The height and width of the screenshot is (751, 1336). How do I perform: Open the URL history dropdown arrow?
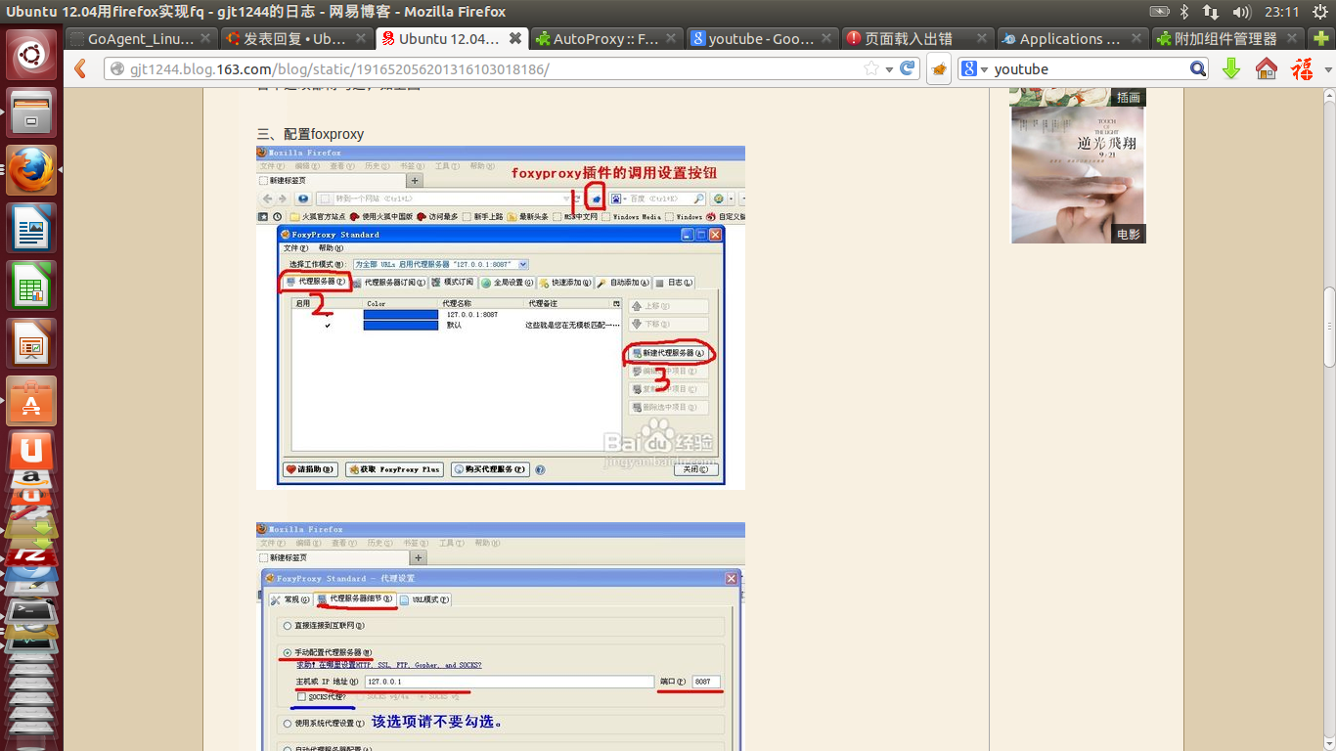(889, 69)
